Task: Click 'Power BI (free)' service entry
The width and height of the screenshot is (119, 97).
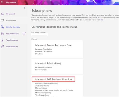Action: [x=41, y=70]
